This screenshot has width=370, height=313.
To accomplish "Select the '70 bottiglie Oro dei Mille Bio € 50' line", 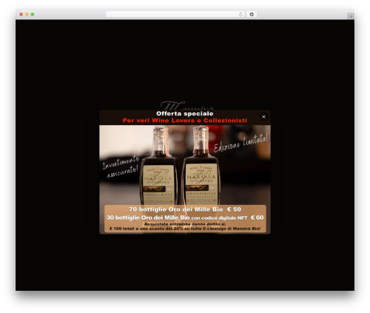I will tap(185, 209).
